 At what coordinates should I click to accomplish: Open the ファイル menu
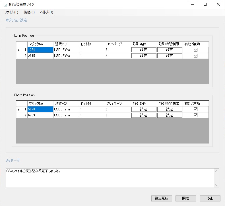point(11,12)
